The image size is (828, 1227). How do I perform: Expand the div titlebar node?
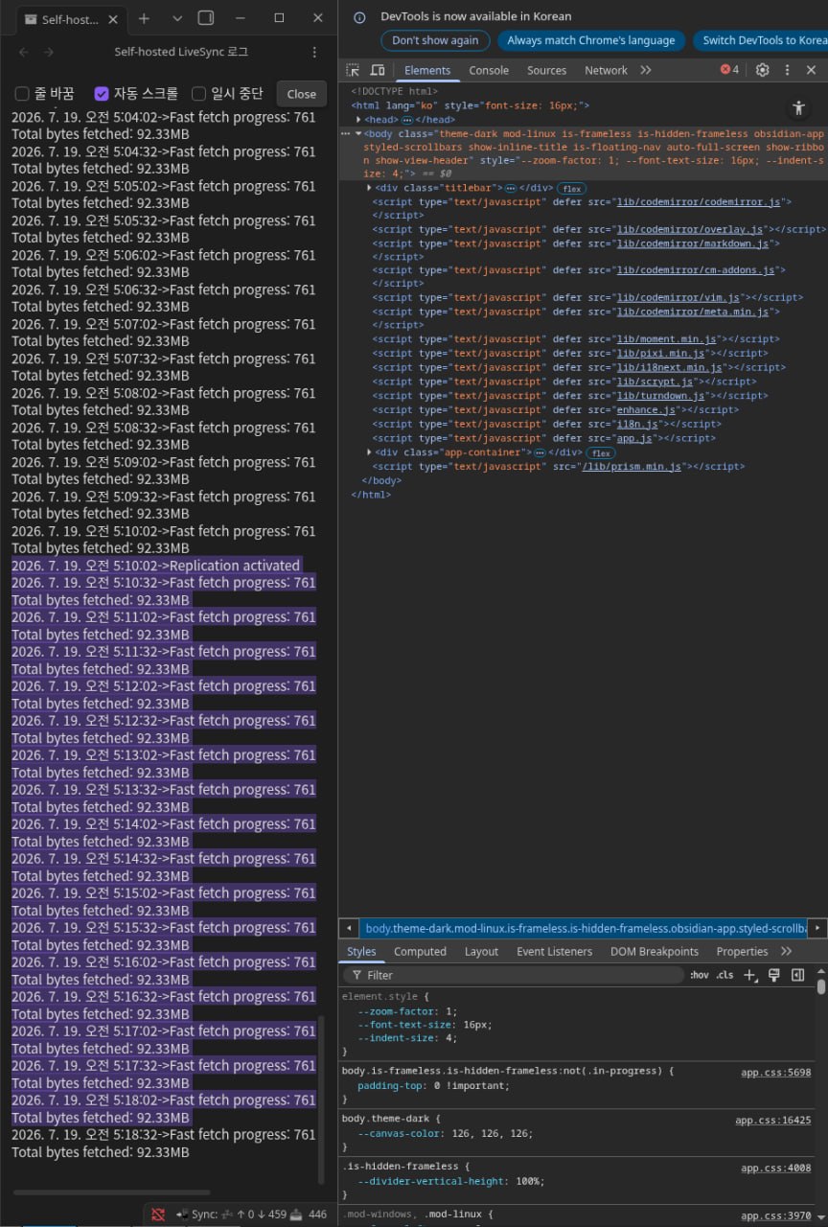[x=370, y=188]
